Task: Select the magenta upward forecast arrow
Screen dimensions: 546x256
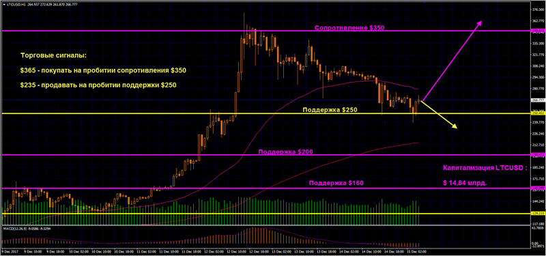Action: (452, 61)
